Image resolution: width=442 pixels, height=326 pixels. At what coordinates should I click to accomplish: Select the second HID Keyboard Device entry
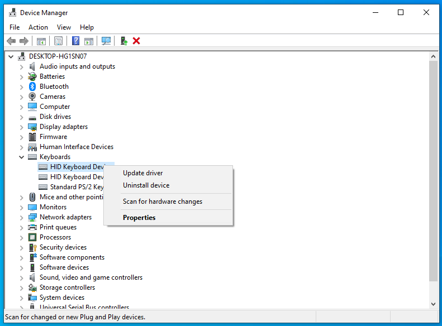tap(71, 177)
